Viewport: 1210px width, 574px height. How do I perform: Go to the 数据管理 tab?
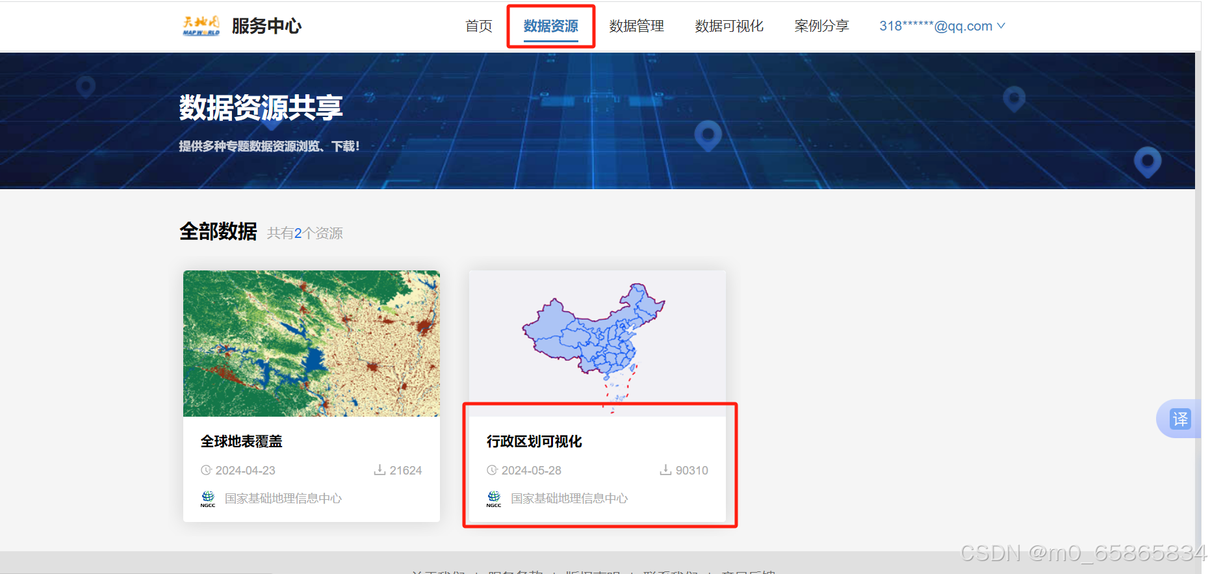point(637,26)
